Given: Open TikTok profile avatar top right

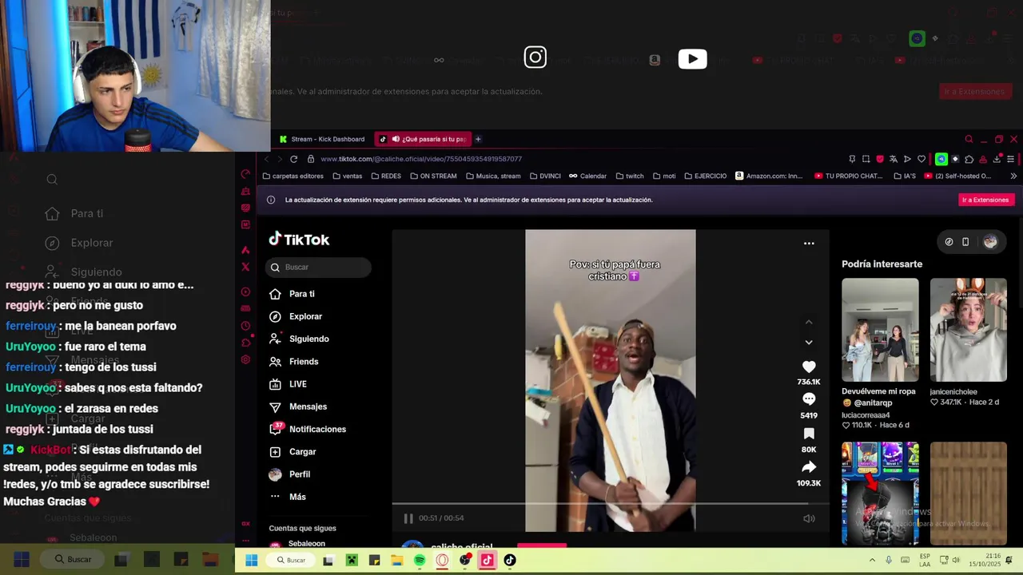Looking at the screenshot, I should click(990, 242).
